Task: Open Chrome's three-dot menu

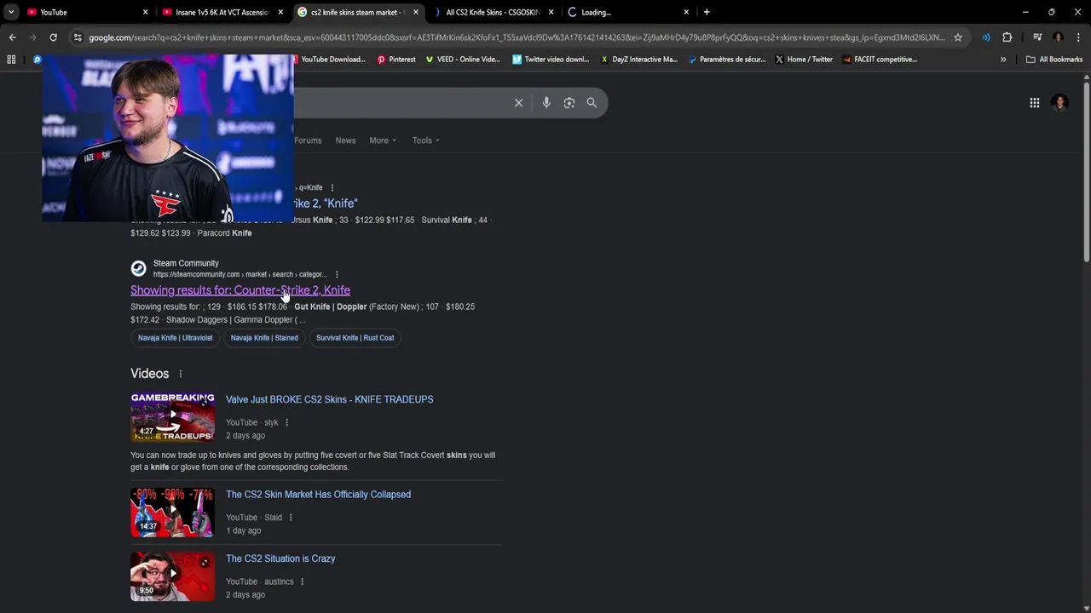Action: click(1077, 37)
